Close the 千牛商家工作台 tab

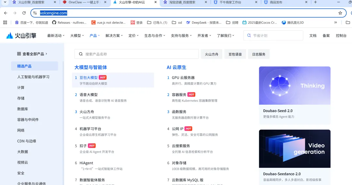[x=256, y=2]
